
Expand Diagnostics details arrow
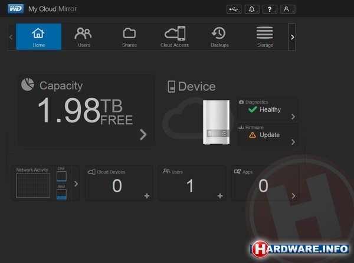coord(293,116)
